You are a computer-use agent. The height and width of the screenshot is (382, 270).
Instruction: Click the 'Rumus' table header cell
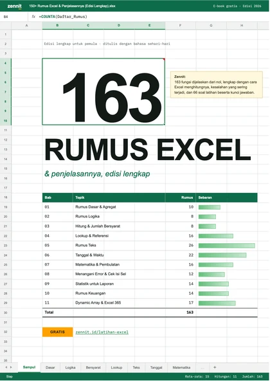tap(181, 197)
